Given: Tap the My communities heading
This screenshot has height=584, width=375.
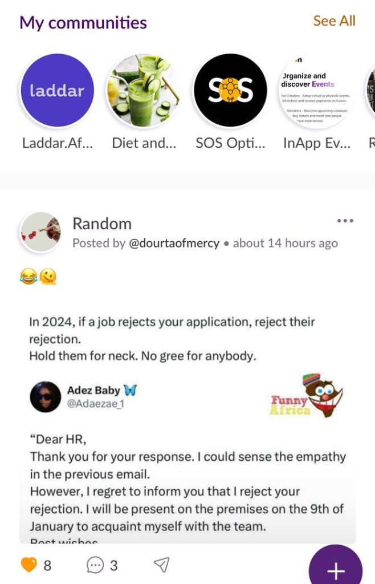Looking at the screenshot, I should [83, 23].
